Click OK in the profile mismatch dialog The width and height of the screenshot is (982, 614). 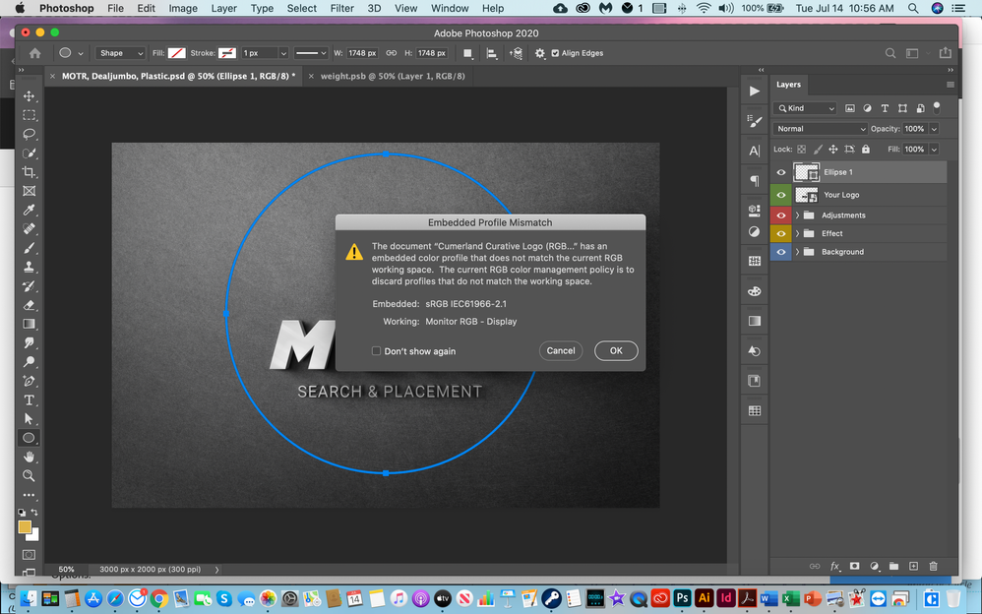(616, 351)
